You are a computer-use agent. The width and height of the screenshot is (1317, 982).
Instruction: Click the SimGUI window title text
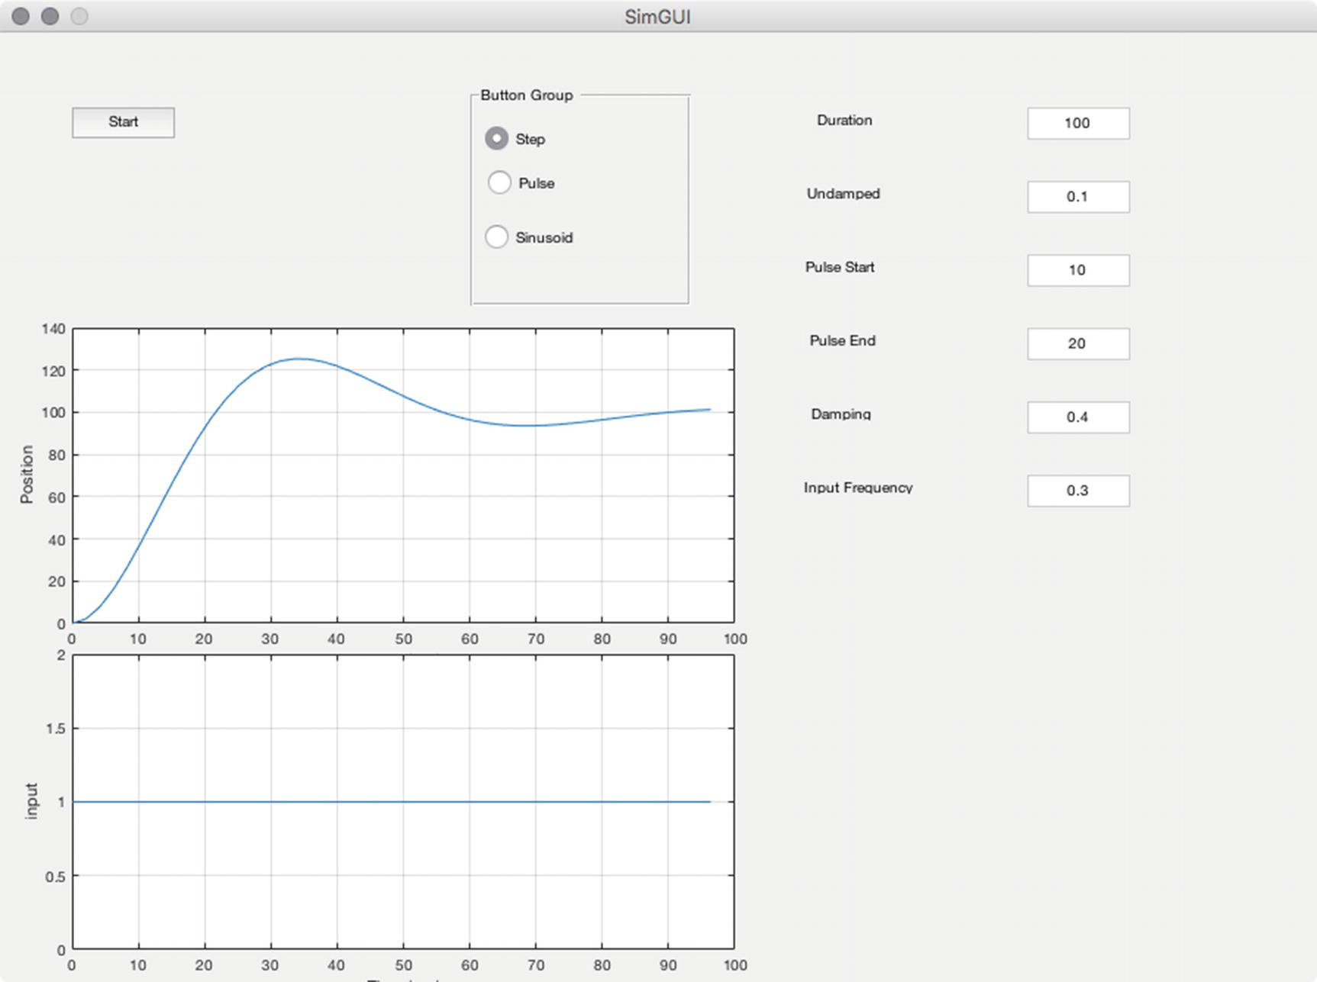(x=657, y=17)
